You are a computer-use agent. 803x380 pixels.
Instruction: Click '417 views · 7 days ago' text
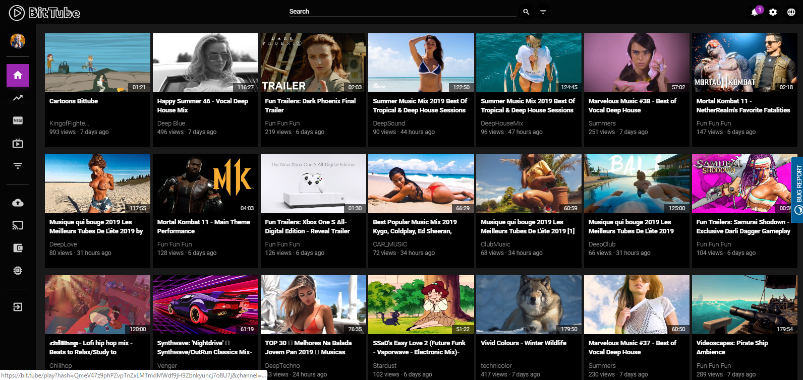[510, 374]
